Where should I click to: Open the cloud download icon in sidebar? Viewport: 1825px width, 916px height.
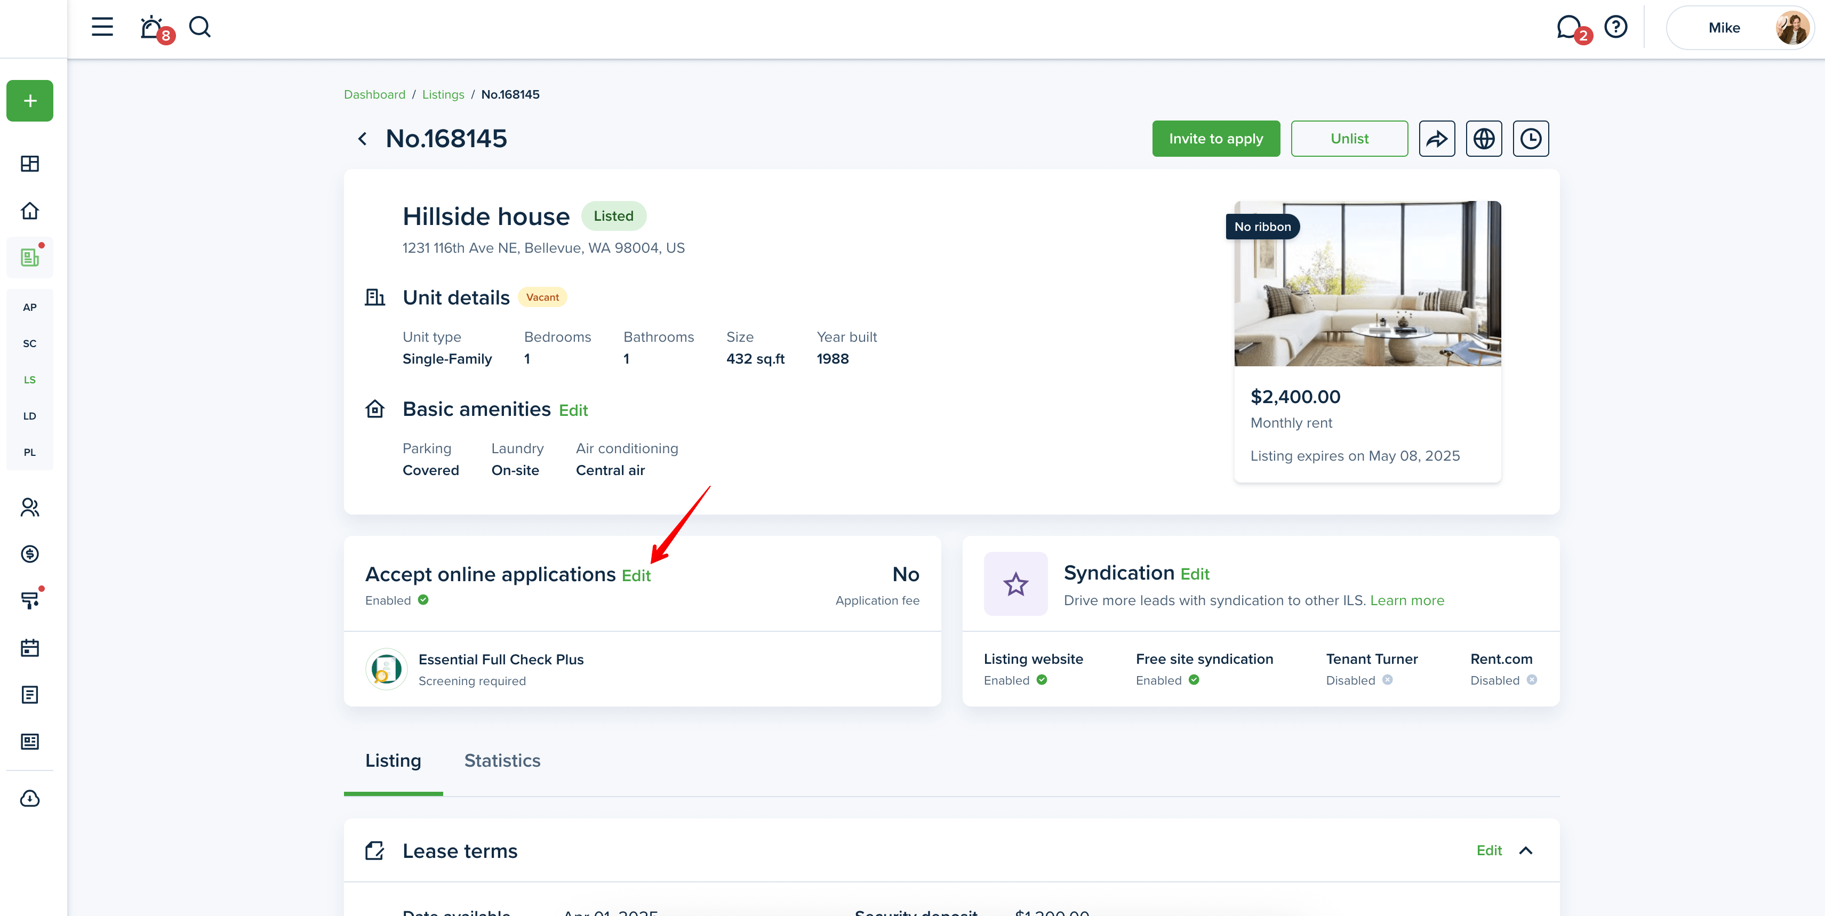(x=30, y=798)
